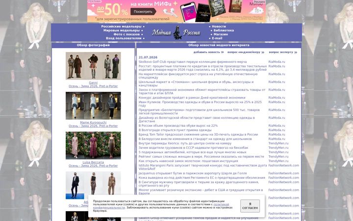Viewport: 353px width, 221px height.
Task: Open the Luisa Beccaria designer link
Action: click(93, 163)
